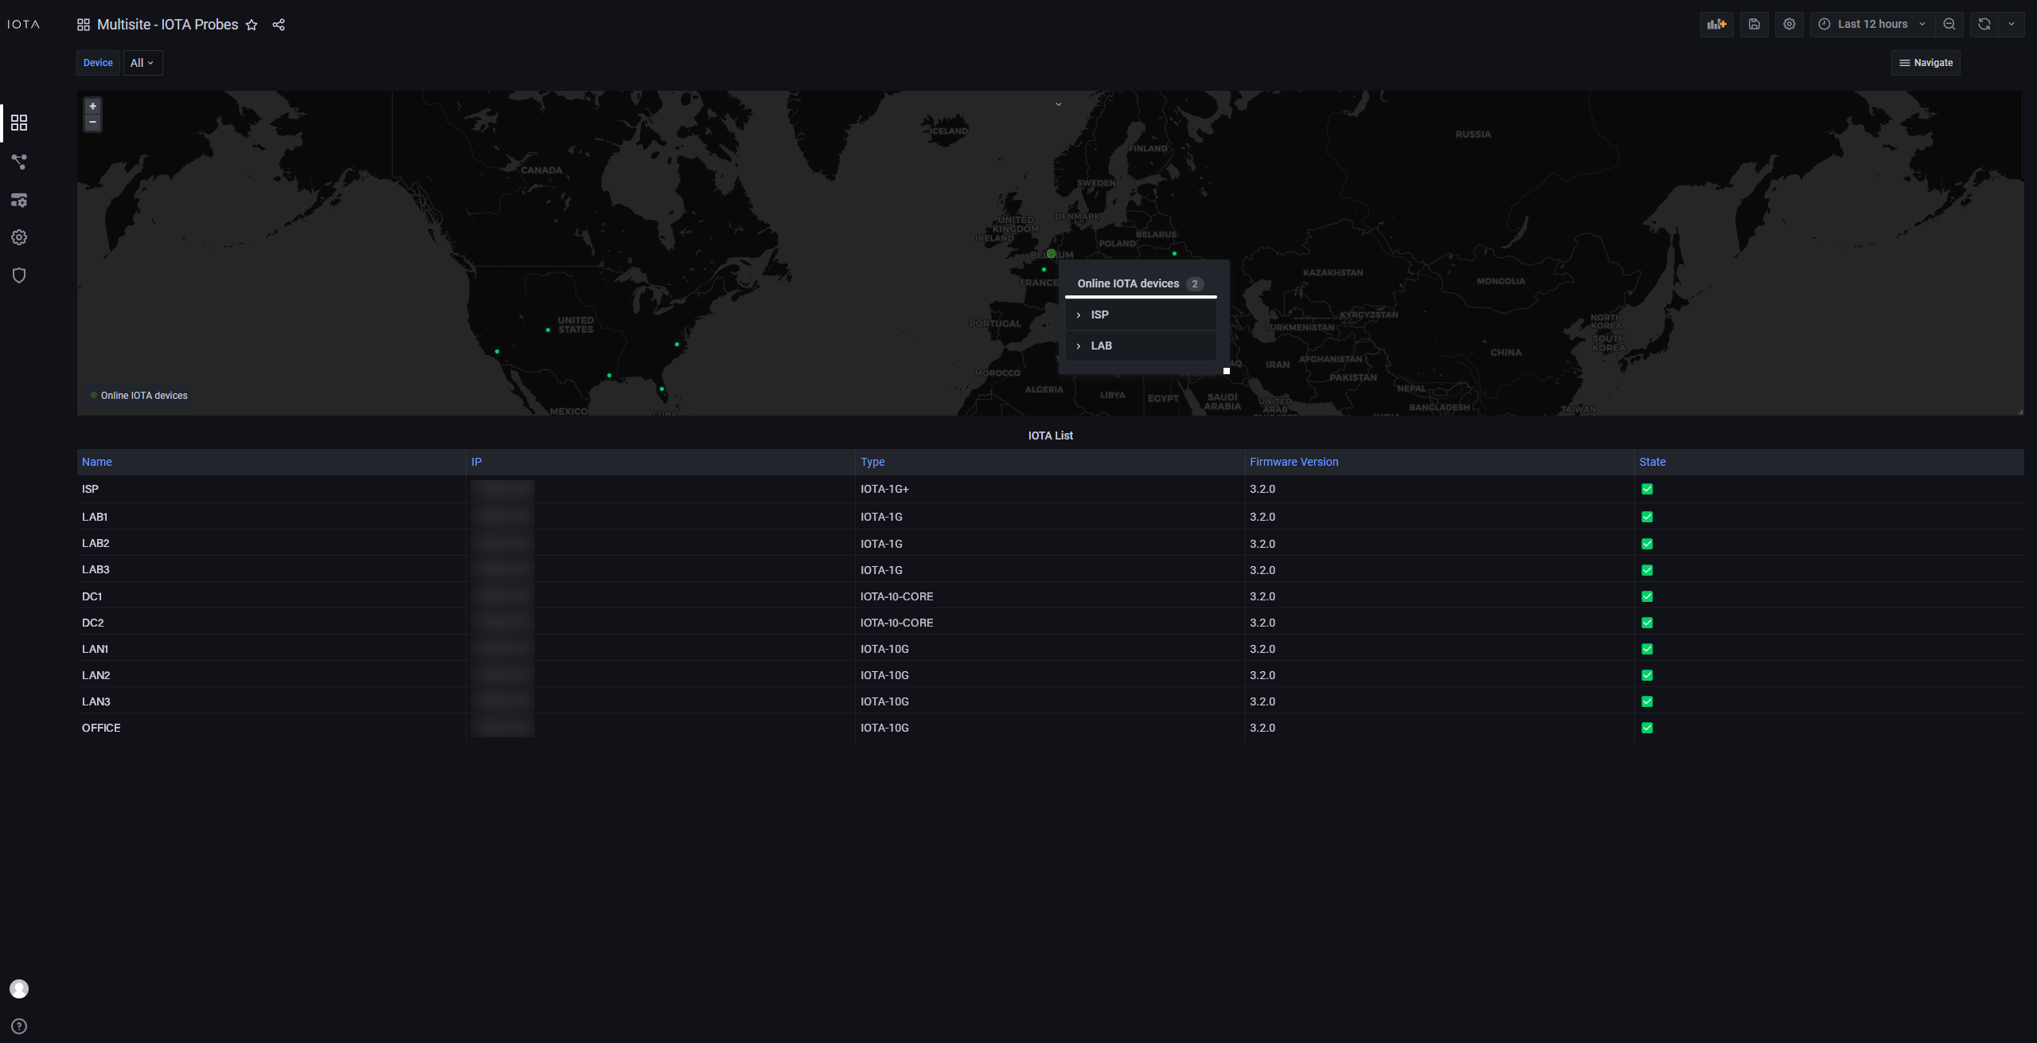Image resolution: width=2037 pixels, height=1043 pixels.
Task: Open the refresh interval dropdown arrow
Action: [2012, 24]
